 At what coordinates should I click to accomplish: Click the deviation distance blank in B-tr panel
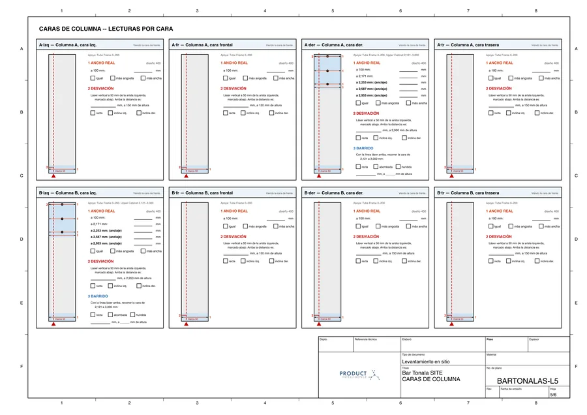click(x=502, y=254)
